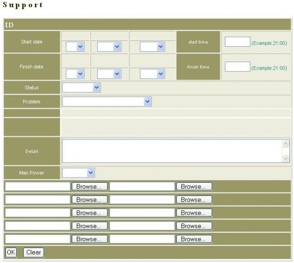Click fifth row right Browse button
Screen dimensions: 294x263
(x=194, y=239)
